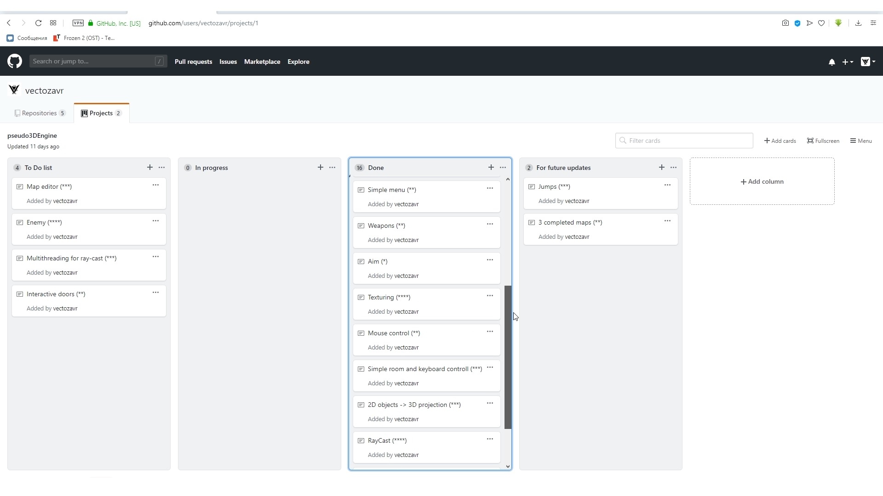Select 2D objects -> 3D projection card
883x496 pixels.
pyautogui.click(x=427, y=411)
